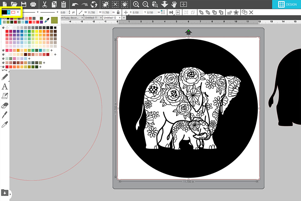Open the fill color dropdown arrow

point(9,12)
